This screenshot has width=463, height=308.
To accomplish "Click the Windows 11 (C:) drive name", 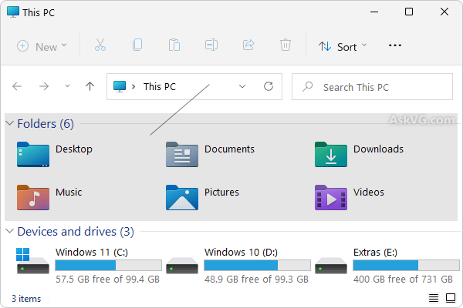I will pyautogui.click(x=92, y=253).
